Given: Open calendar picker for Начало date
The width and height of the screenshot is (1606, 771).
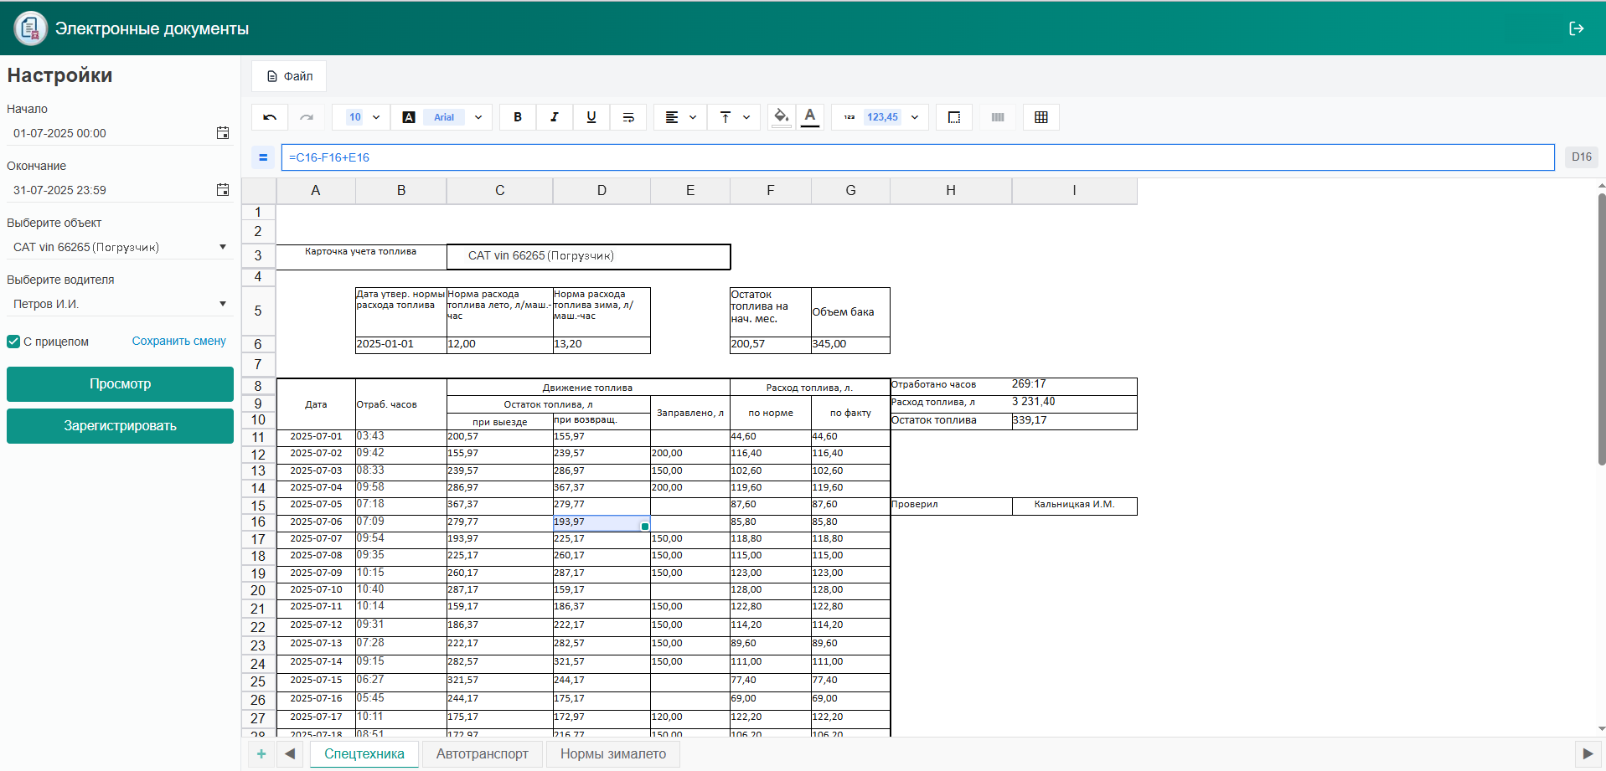Looking at the screenshot, I should click(x=223, y=133).
